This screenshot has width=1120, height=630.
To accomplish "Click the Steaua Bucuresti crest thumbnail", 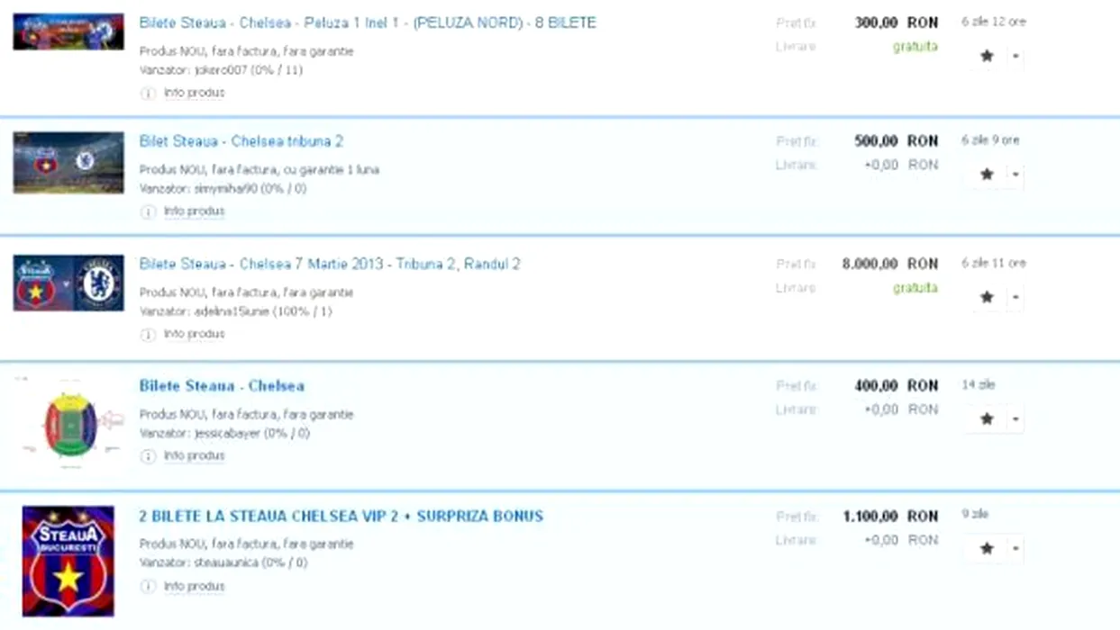I will [x=68, y=561].
